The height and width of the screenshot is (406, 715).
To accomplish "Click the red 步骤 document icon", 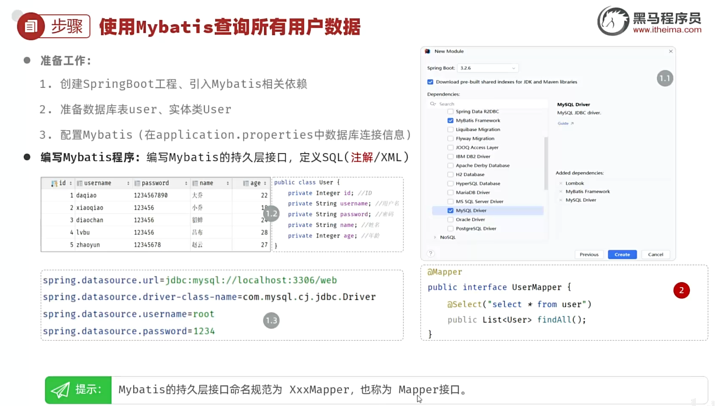I will [x=31, y=26].
